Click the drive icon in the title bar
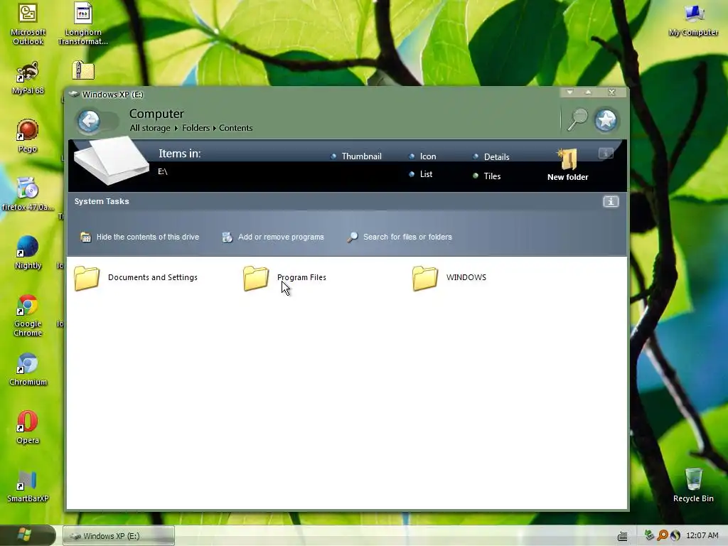The height and width of the screenshot is (546, 728). pyautogui.click(x=74, y=95)
